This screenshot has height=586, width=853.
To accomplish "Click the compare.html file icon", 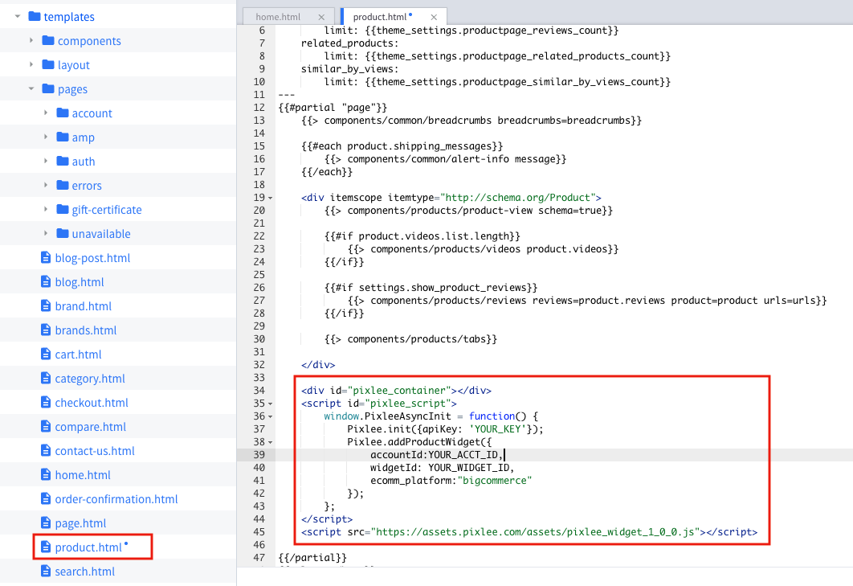I will coord(47,426).
